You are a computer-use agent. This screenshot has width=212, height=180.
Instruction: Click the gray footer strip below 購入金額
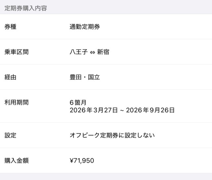106,177
